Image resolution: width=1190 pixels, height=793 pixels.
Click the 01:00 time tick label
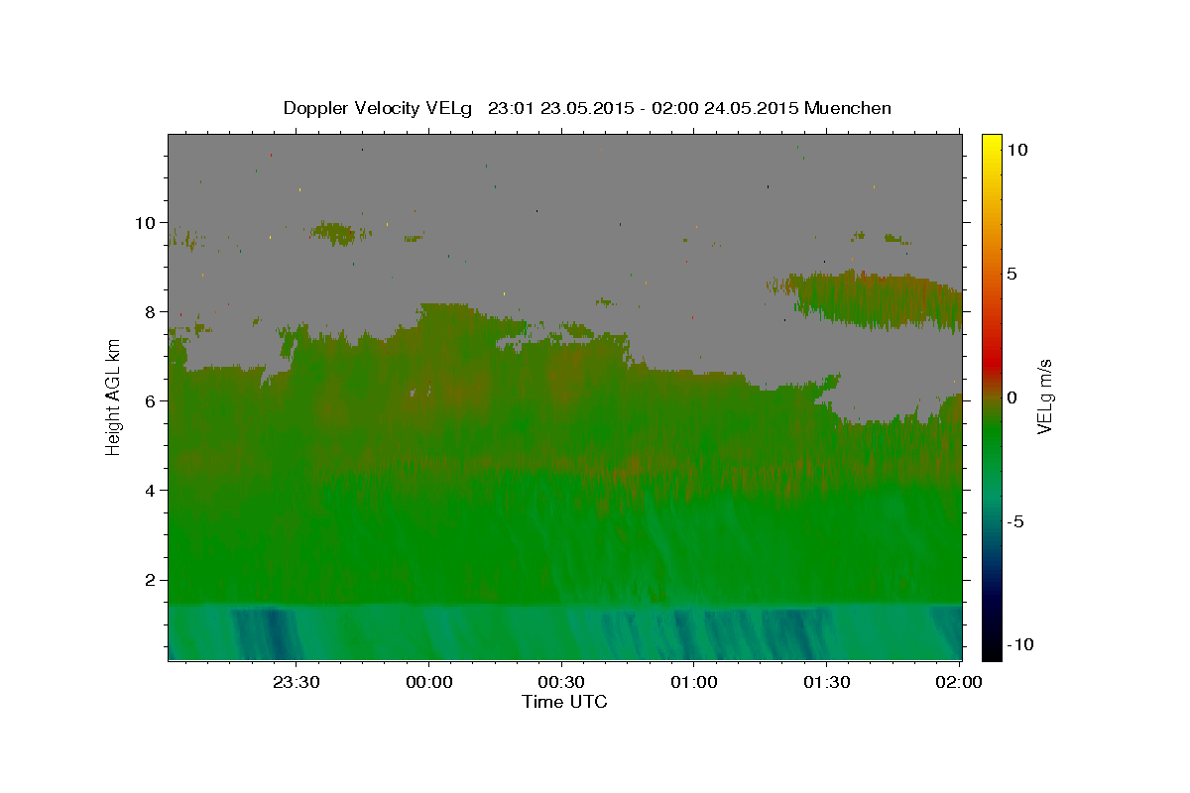694,682
